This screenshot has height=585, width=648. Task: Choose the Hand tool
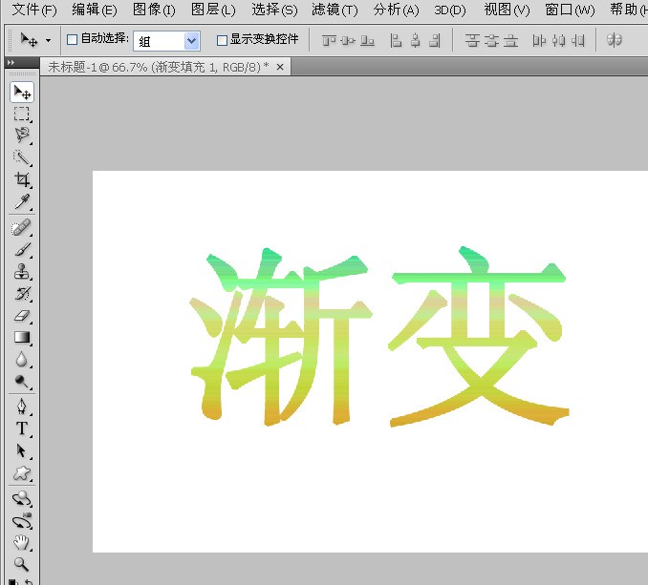[22, 542]
